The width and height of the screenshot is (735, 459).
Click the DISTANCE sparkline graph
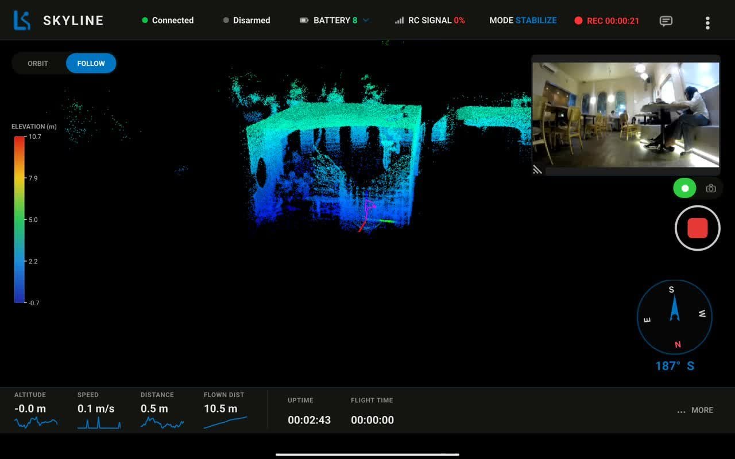pyautogui.click(x=162, y=423)
